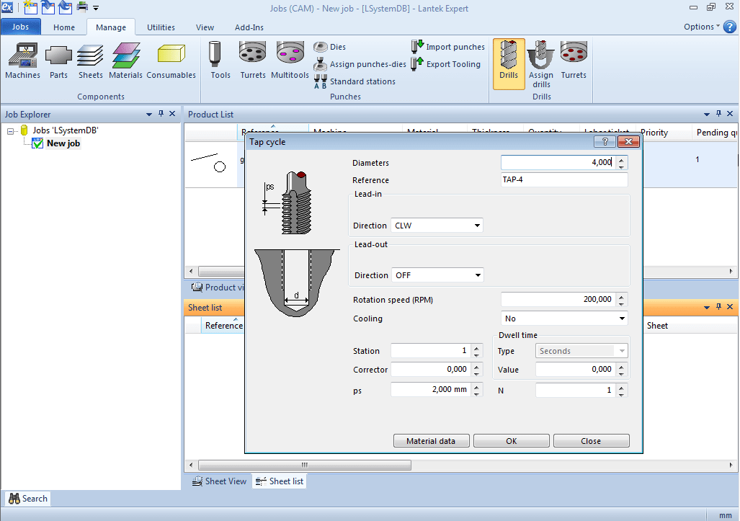Click OK in Tap cycle dialog

(x=511, y=441)
